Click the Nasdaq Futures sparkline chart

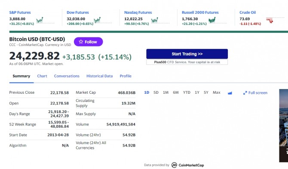160,20
